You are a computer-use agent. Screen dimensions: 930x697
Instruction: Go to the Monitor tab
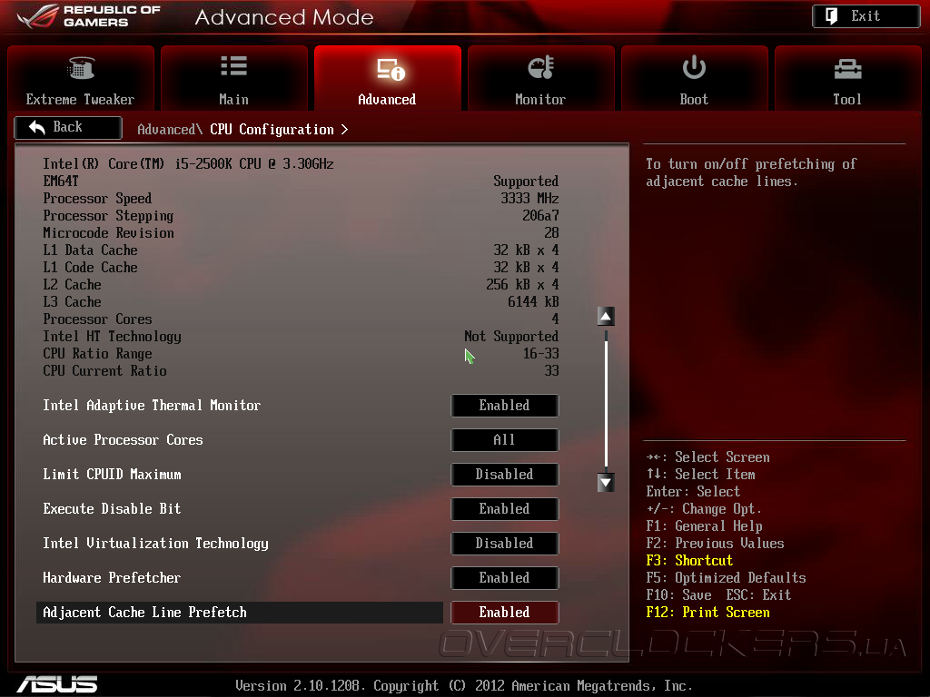tap(540, 78)
